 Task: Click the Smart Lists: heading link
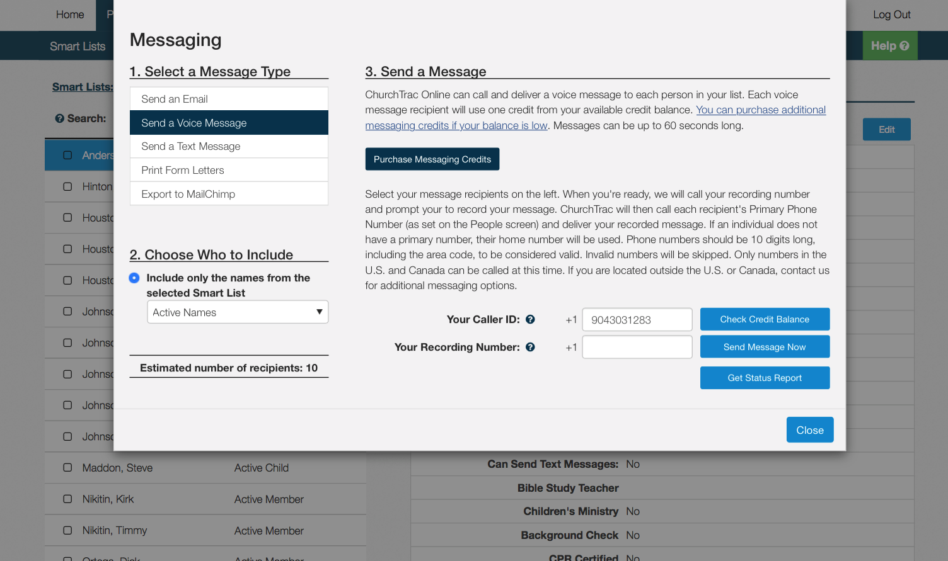[x=83, y=87]
